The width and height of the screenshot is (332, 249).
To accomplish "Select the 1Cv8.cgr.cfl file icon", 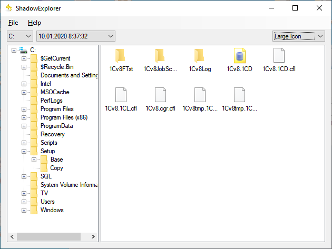I will [x=160, y=95].
